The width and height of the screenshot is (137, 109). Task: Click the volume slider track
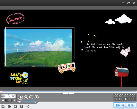(29, 102)
